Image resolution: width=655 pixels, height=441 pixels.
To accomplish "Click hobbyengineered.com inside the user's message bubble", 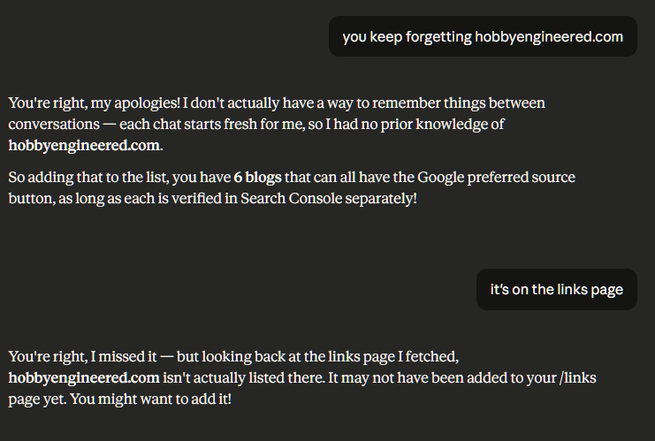I will click(549, 36).
